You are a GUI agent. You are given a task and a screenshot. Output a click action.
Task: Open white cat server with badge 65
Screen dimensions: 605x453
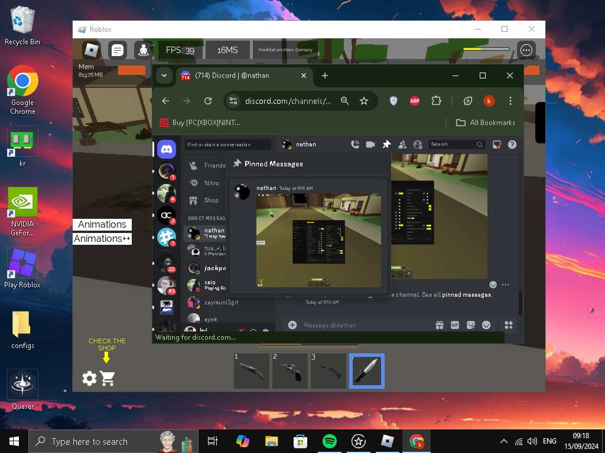(167, 285)
